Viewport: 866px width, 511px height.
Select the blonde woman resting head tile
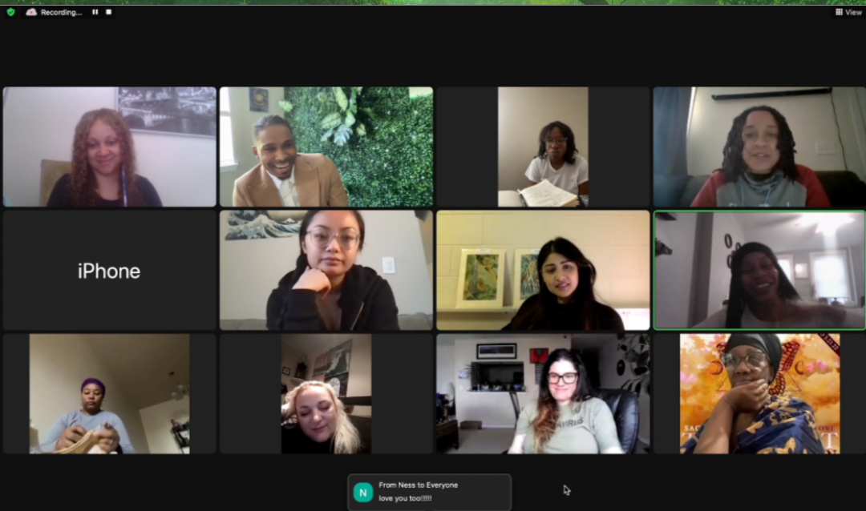pyautogui.click(x=326, y=393)
